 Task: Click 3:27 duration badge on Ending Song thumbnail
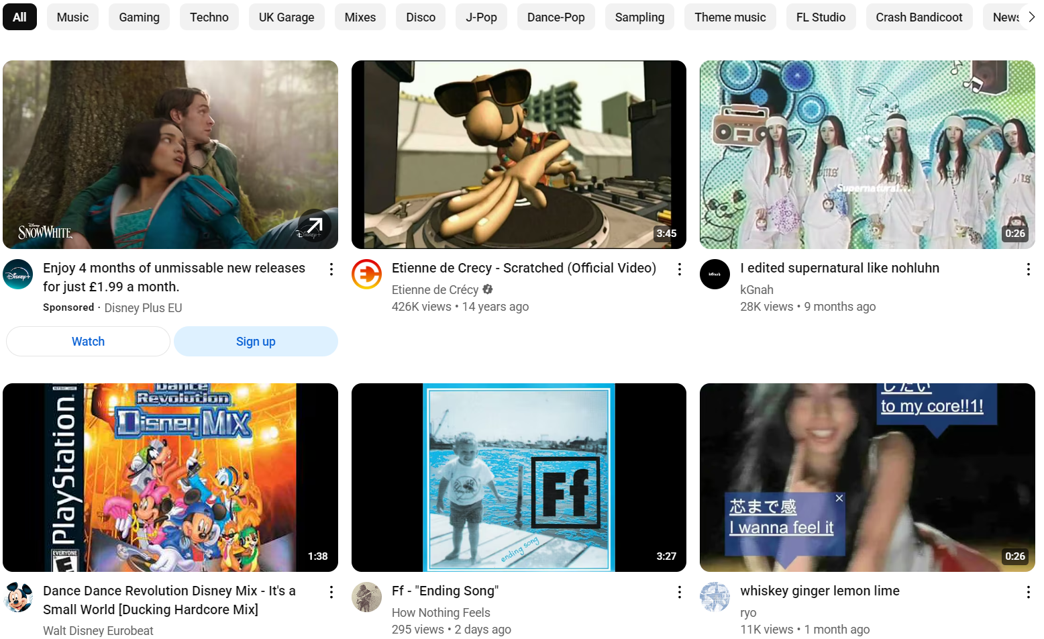[x=666, y=556]
